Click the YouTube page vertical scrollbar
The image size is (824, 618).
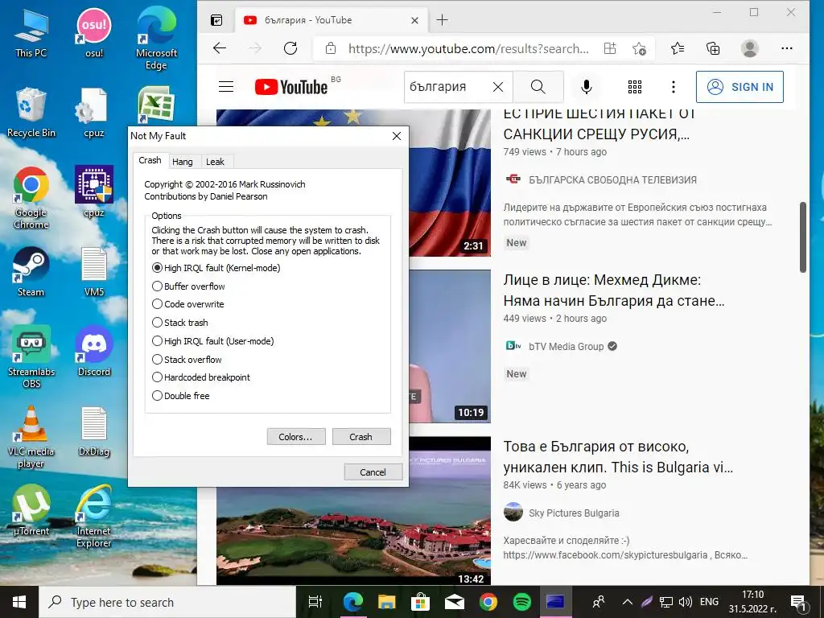(803, 237)
